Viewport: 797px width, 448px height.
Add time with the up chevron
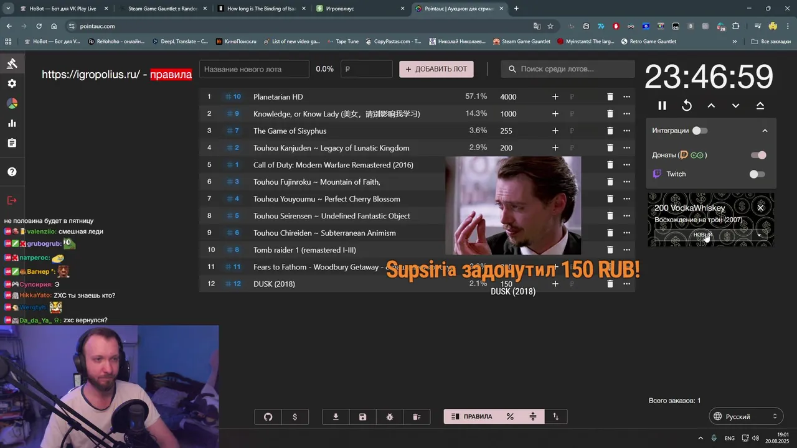[711, 106]
